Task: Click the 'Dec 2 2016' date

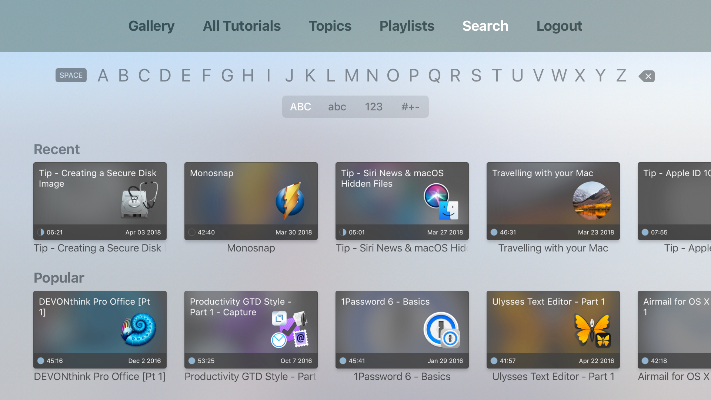Action: click(144, 361)
